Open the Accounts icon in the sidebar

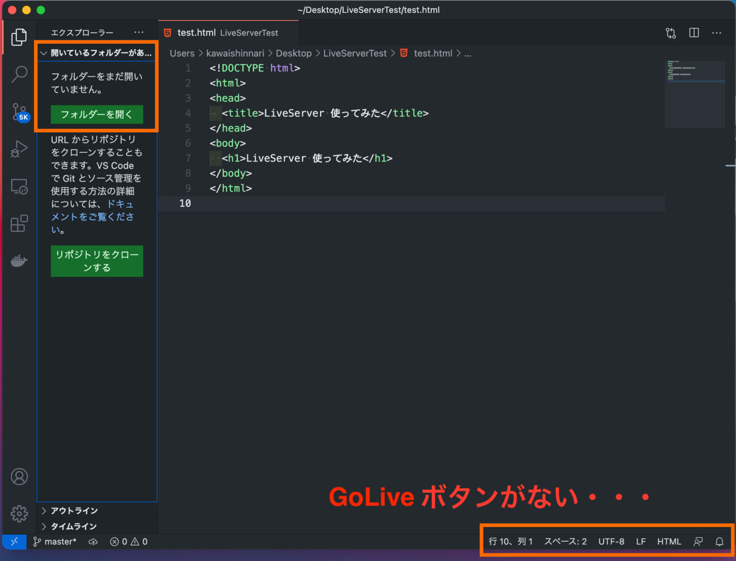tap(19, 477)
